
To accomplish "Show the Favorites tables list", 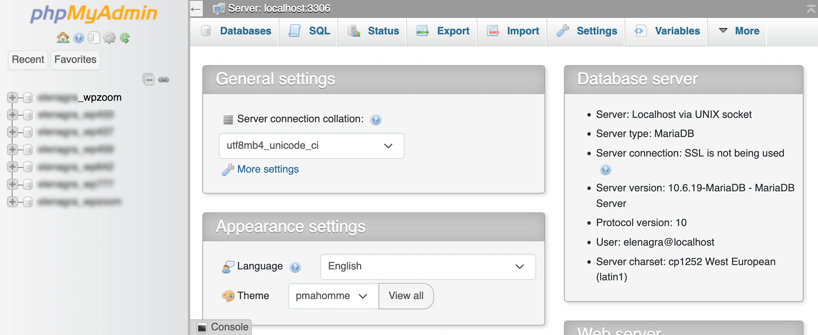I will (x=75, y=60).
